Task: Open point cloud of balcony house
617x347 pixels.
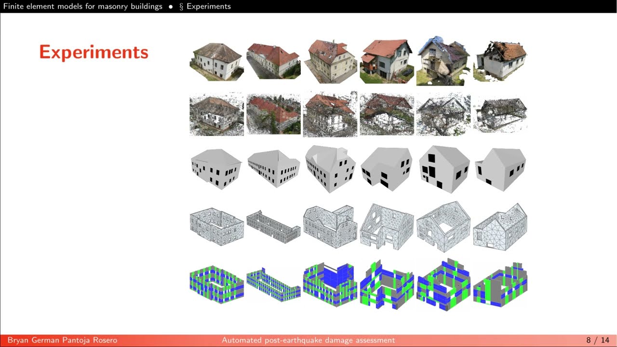Action: point(387,115)
